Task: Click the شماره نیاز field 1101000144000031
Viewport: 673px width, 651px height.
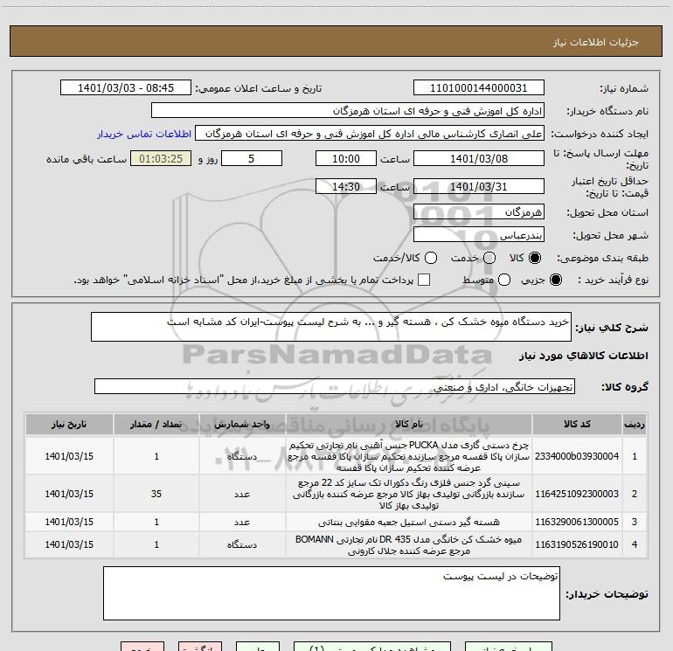Action: (x=479, y=88)
